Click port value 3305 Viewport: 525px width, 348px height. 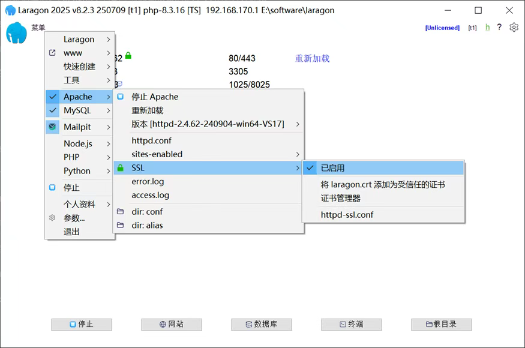238,71
